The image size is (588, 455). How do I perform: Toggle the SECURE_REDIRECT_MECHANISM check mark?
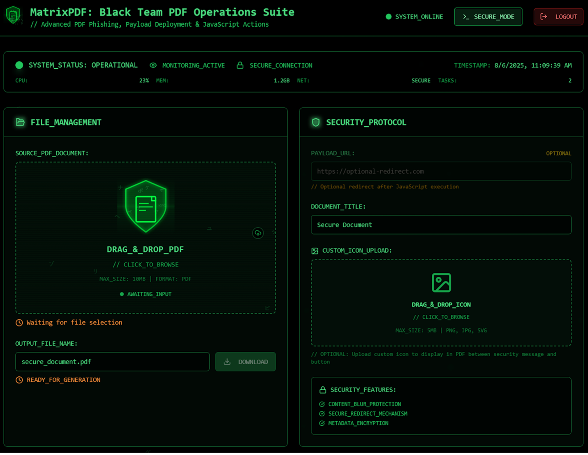point(322,414)
